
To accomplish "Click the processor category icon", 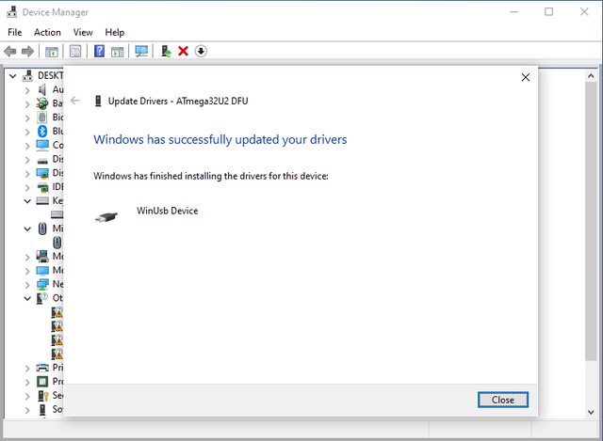I will [42, 382].
